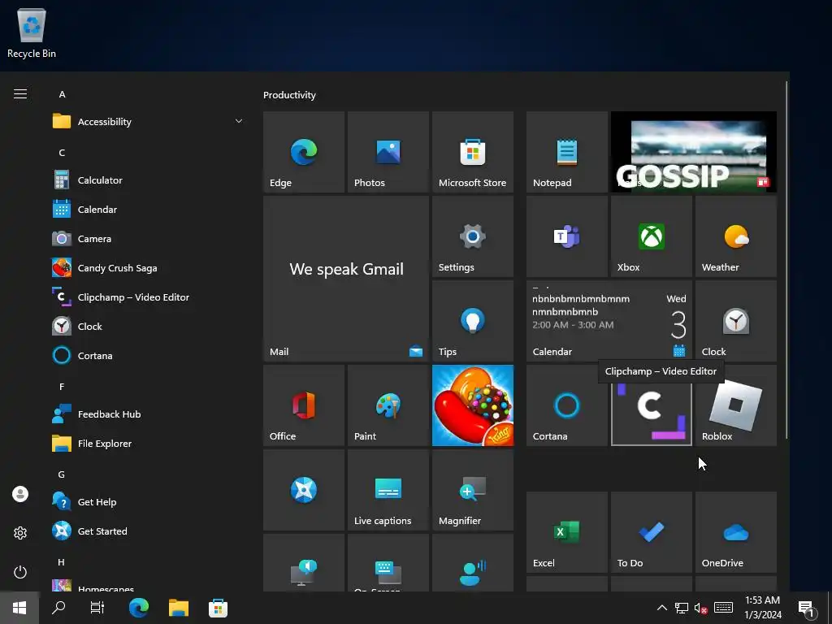832x624 pixels.
Task: Open Clock from the app list
Action: pos(149,327)
